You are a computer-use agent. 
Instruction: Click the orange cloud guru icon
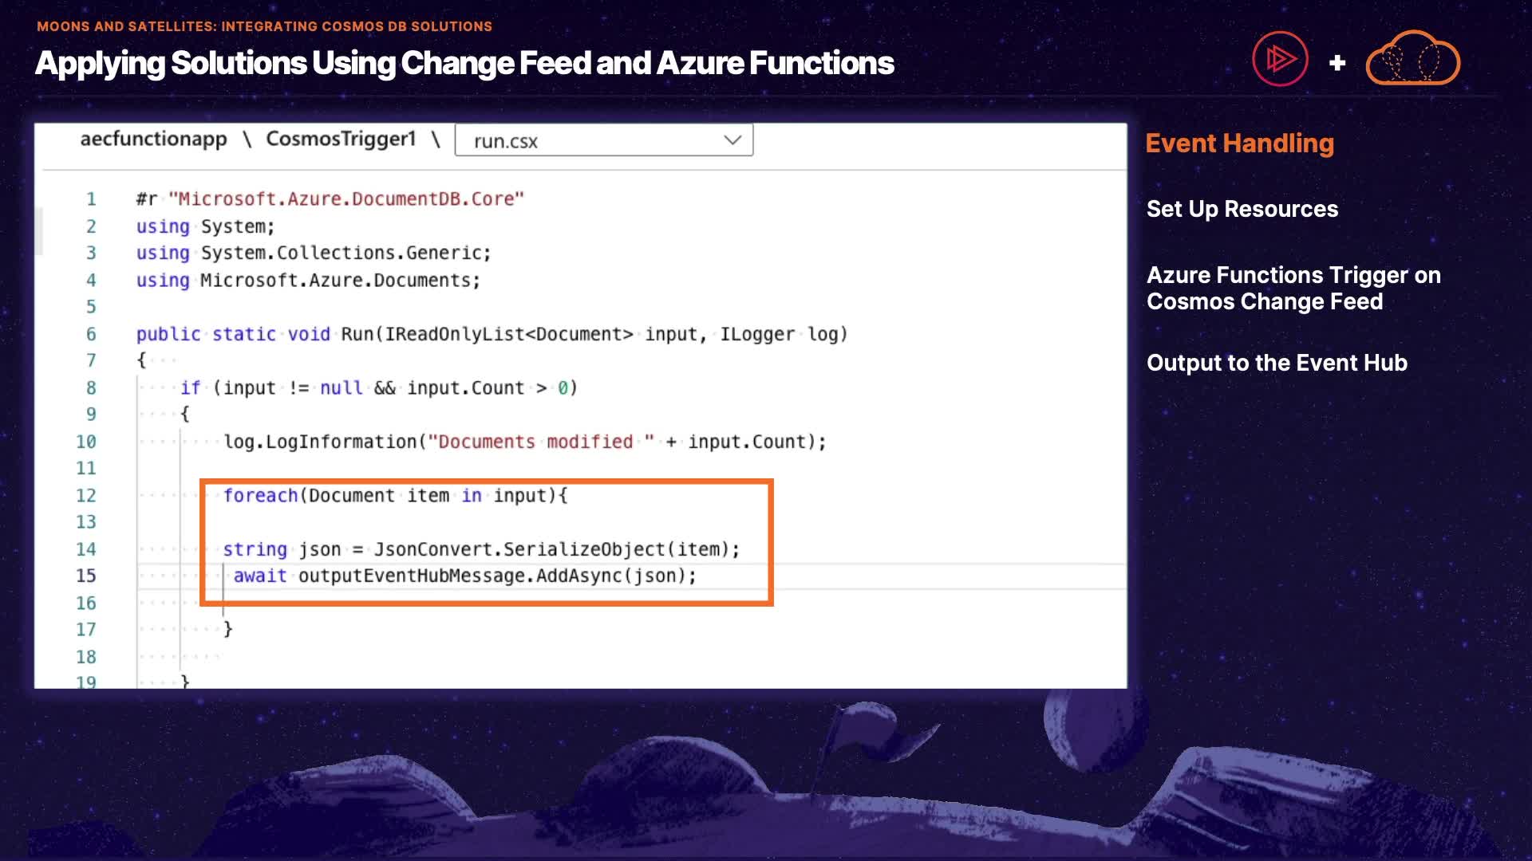[x=1413, y=59]
